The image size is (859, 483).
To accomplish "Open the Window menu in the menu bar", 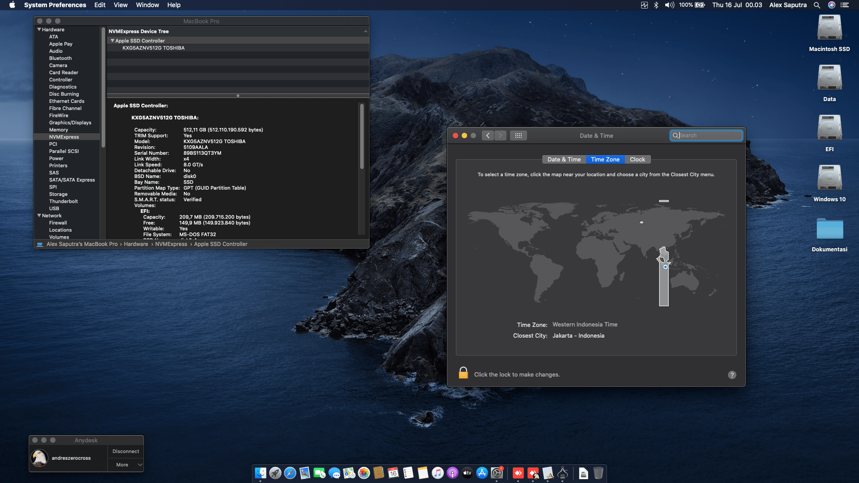I will click(147, 5).
